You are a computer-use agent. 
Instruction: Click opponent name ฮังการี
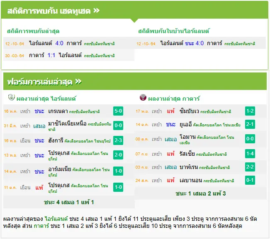(x=56, y=140)
